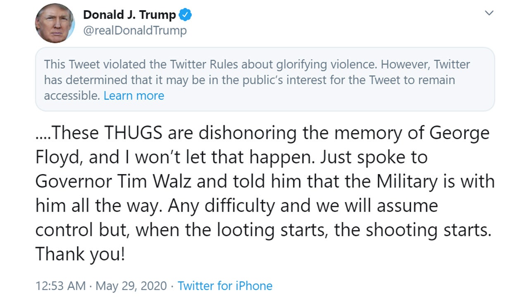Click "glorifying violence" in the notice

(x=308, y=65)
